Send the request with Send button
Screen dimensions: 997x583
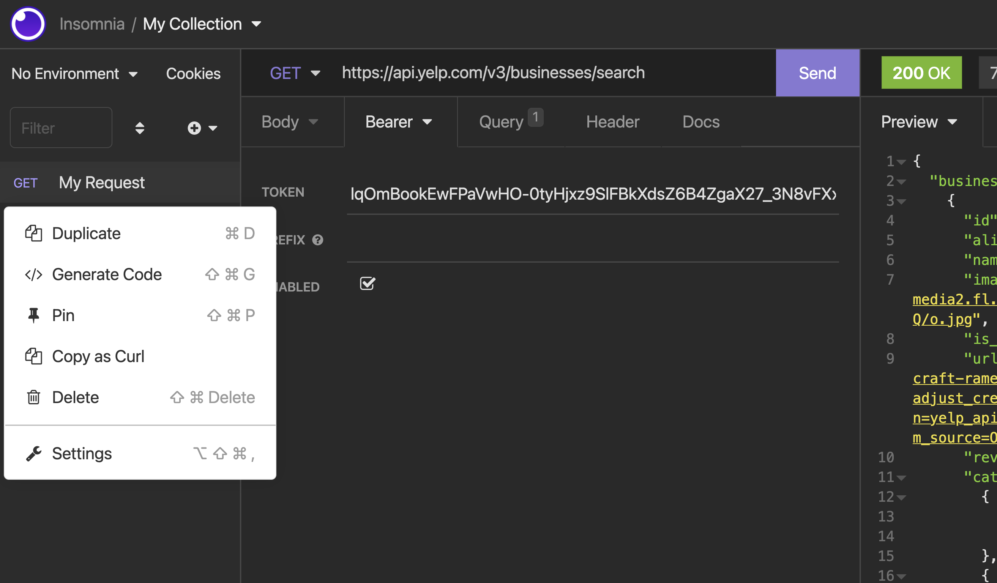817,73
